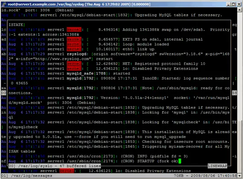Screen dimensions: 243x179
Task: Click the '70KB - 2009/08/06 17:40:58' status text
Action: [x=205, y=176]
